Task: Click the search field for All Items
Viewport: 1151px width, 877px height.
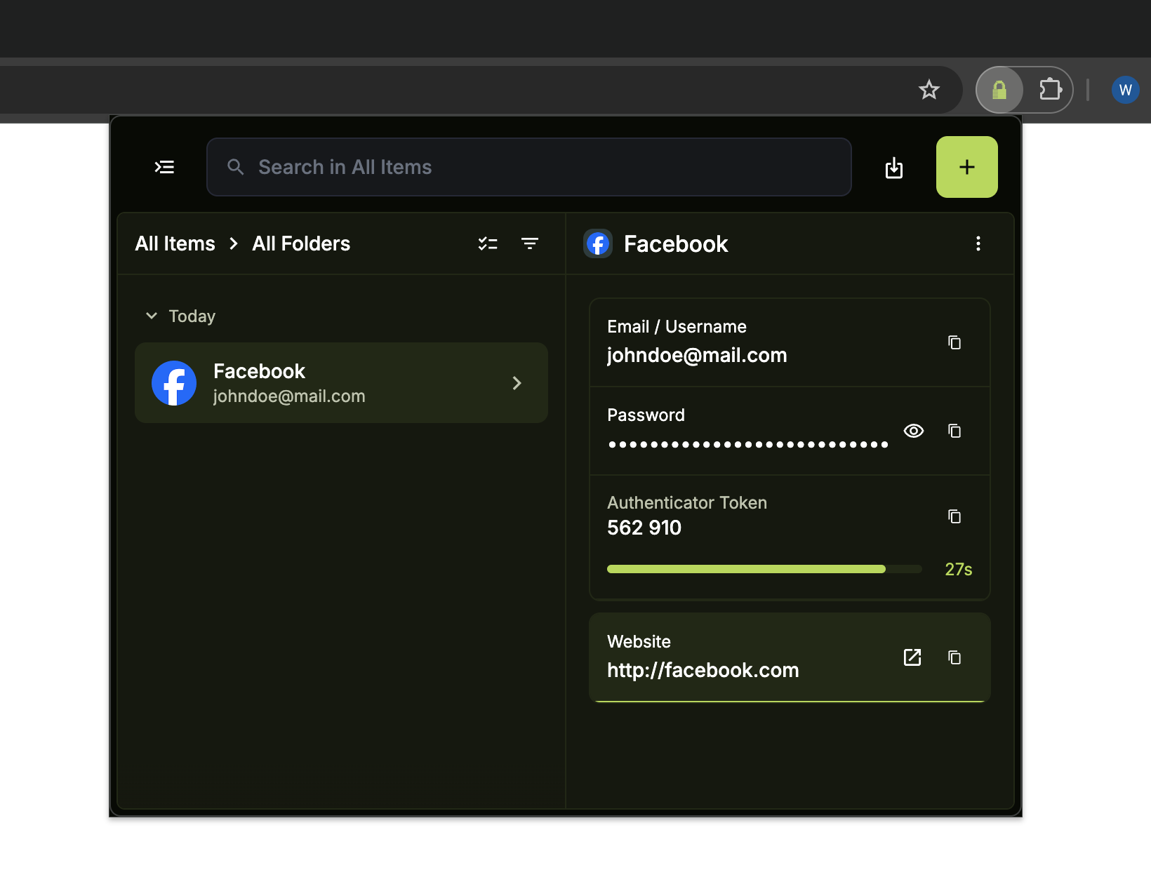Action: 528,167
